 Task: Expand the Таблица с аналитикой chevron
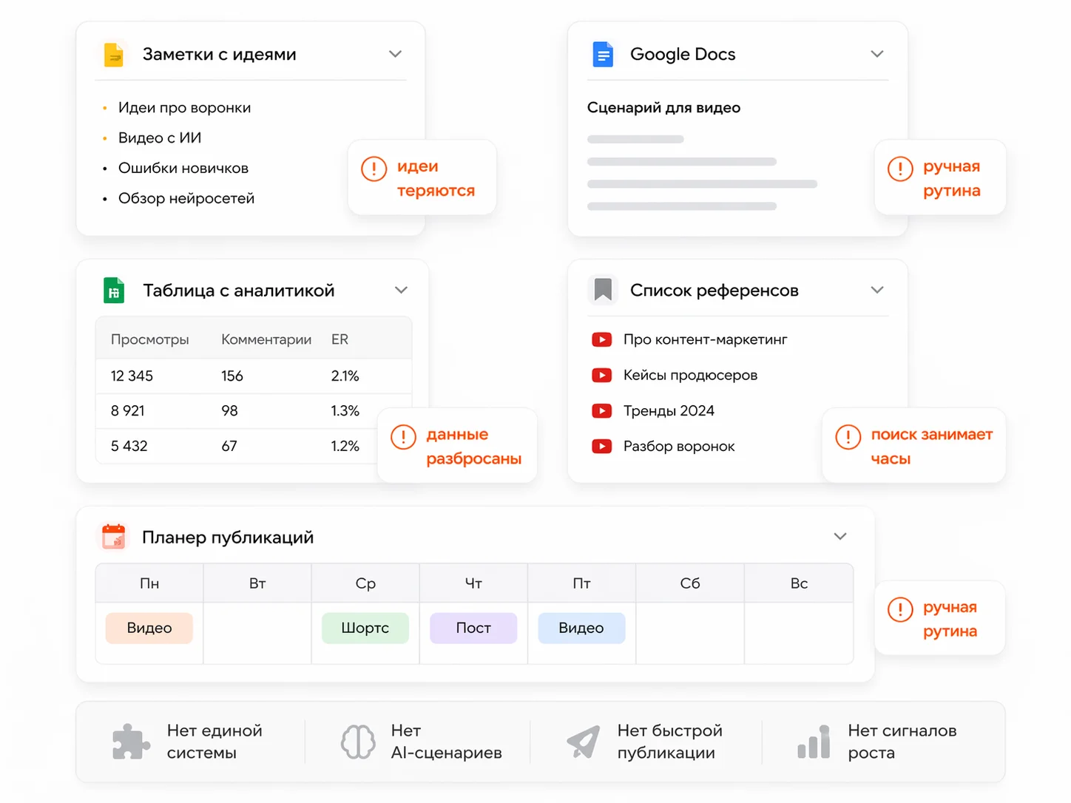tap(401, 290)
